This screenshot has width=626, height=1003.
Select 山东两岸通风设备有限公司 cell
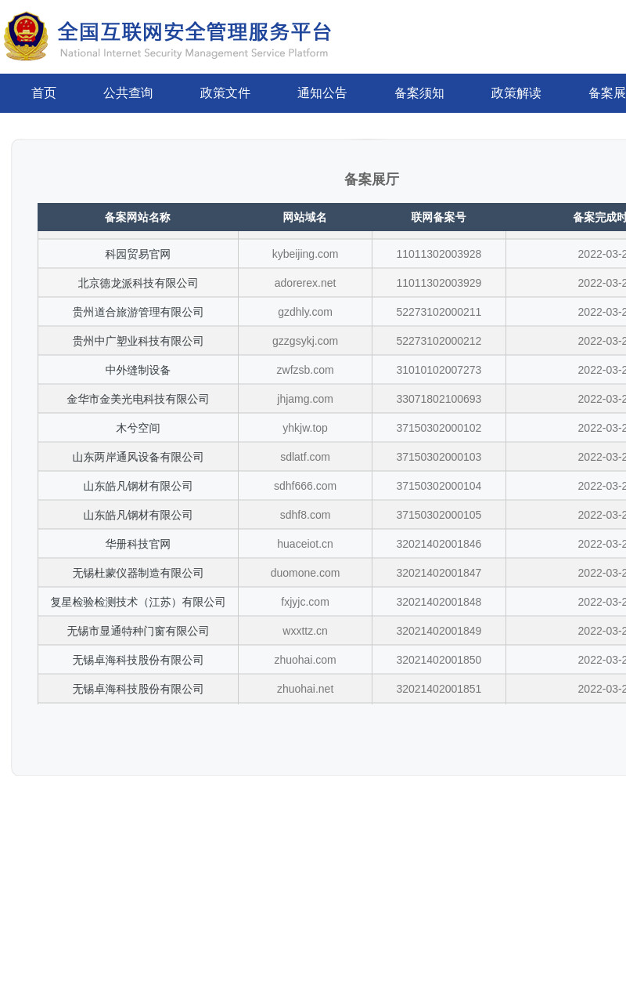coord(138,457)
